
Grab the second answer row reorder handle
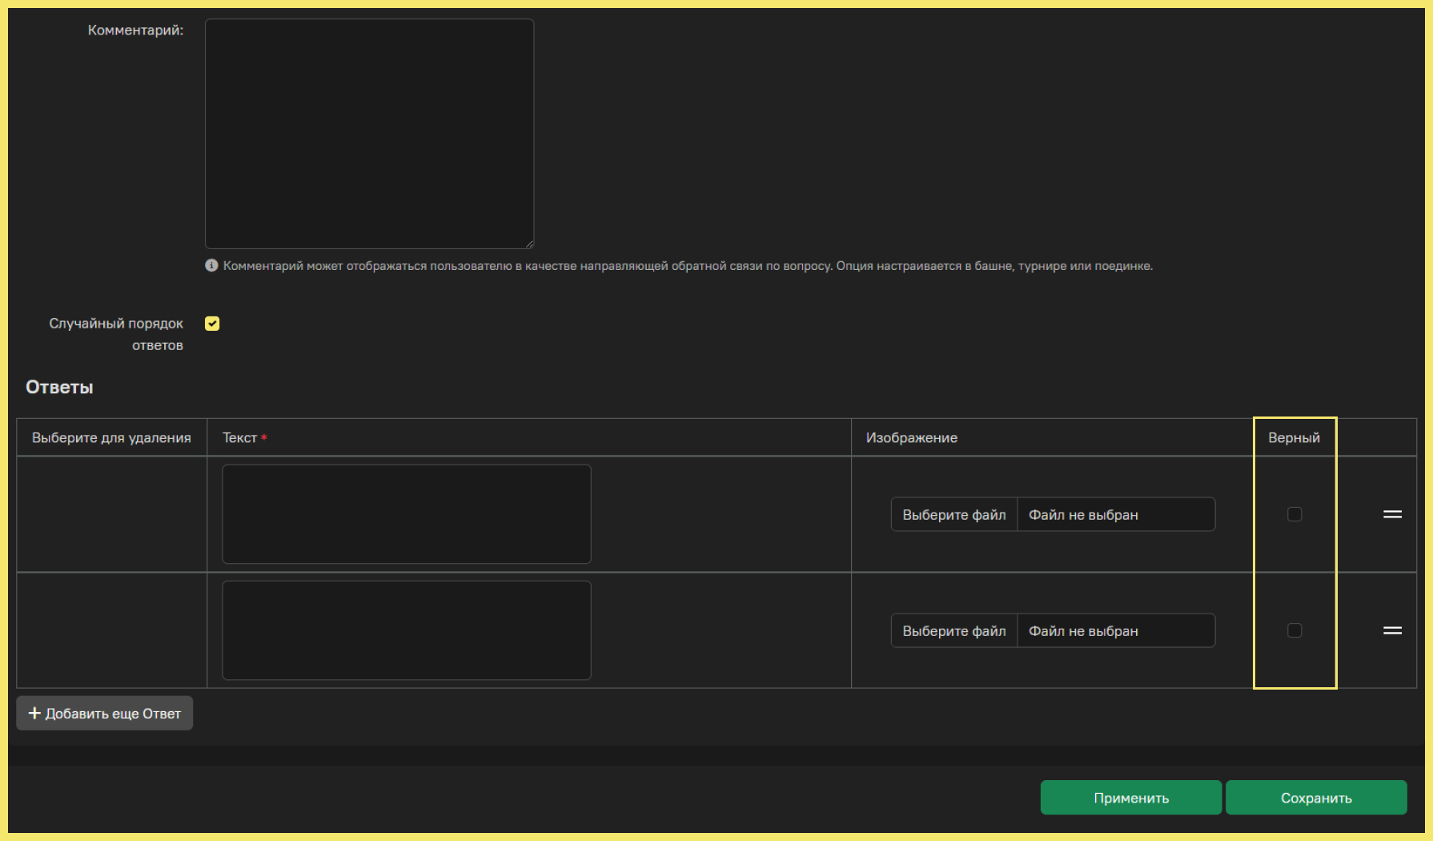click(x=1392, y=630)
